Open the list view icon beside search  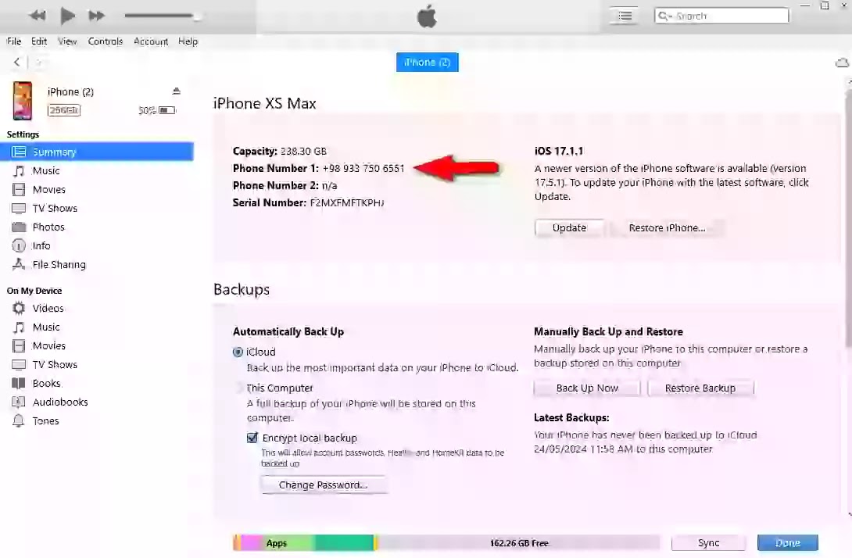click(625, 16)
